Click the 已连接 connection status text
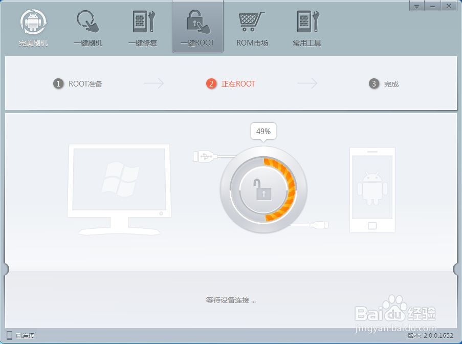The height and width of the screenshot is (344, 462). (x=24, y=335)
